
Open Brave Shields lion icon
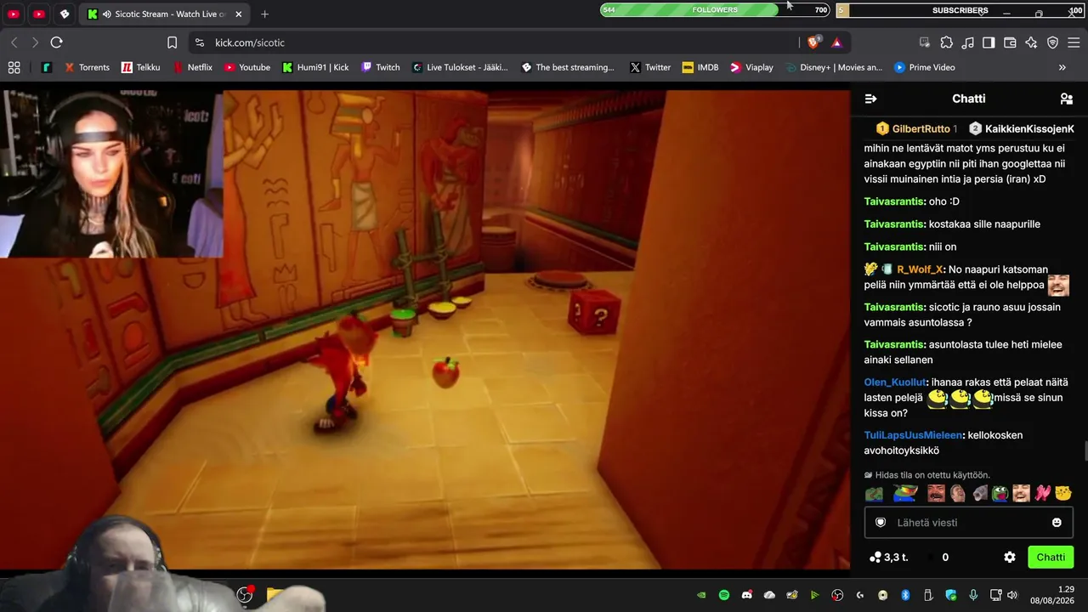click(x=813, y=42)
